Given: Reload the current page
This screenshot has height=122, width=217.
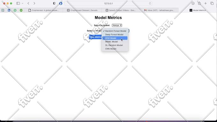Looking at the screenshot, I should point(150,4).
